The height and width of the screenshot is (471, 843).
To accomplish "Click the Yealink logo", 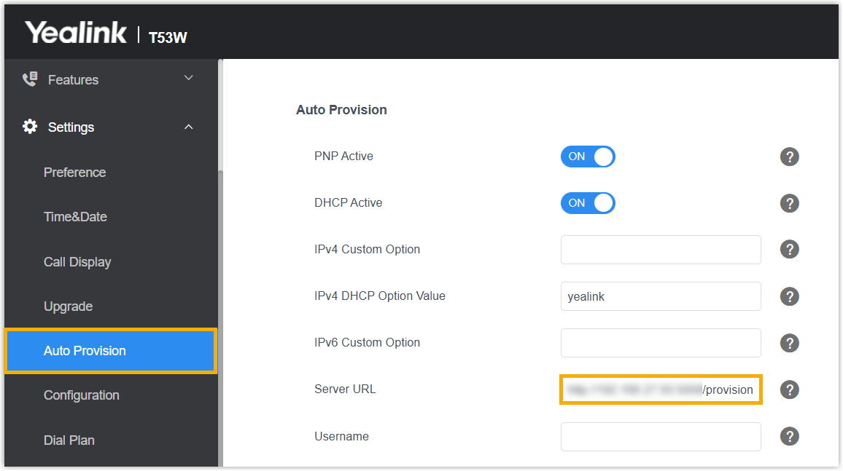I will point(76,33).
